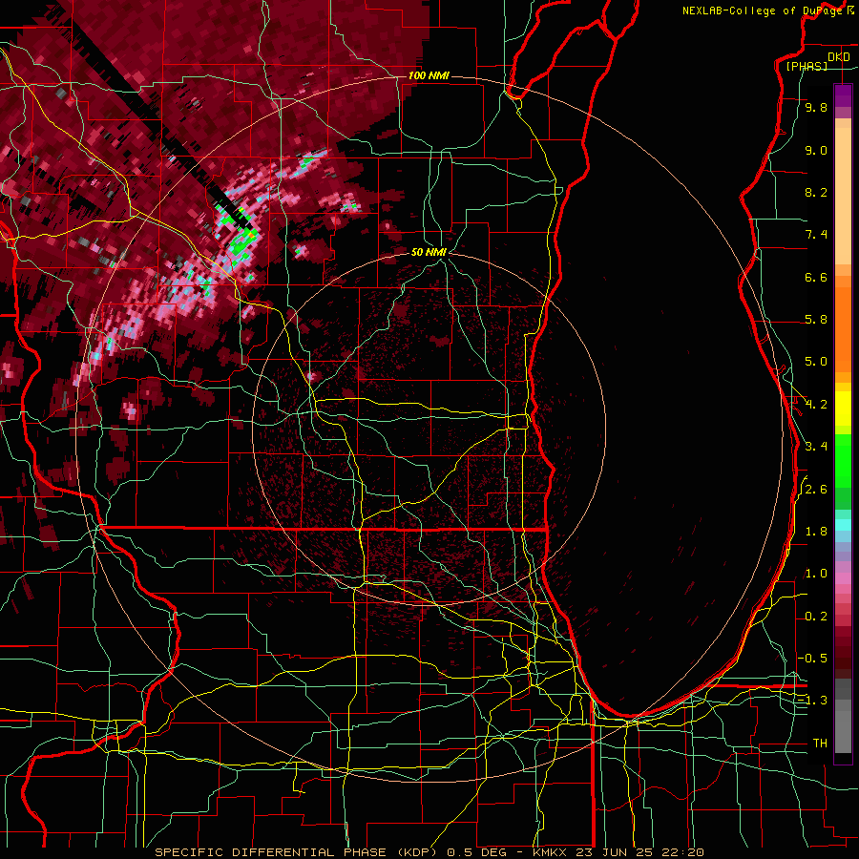This screenshot has height=859, width=859.
Task: Click the 1.0 legend value
Action: (816, 574)
